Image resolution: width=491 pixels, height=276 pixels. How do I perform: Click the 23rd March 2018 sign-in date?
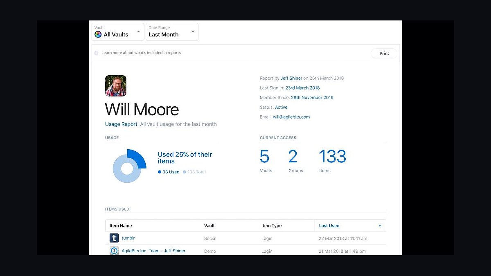tap(303, 88)
